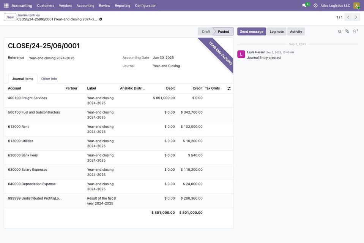Open the Configuration menu

pyautogui.click(x=145, y=6)
